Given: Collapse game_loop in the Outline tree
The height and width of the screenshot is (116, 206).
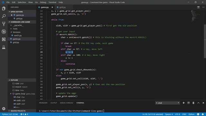Looking at the screenshot, I should tap(11, 94).
